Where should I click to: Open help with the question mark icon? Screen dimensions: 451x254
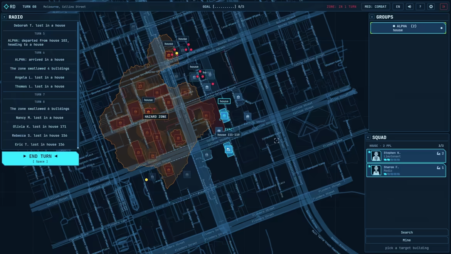pyautogui.click(x=420, y=6)
